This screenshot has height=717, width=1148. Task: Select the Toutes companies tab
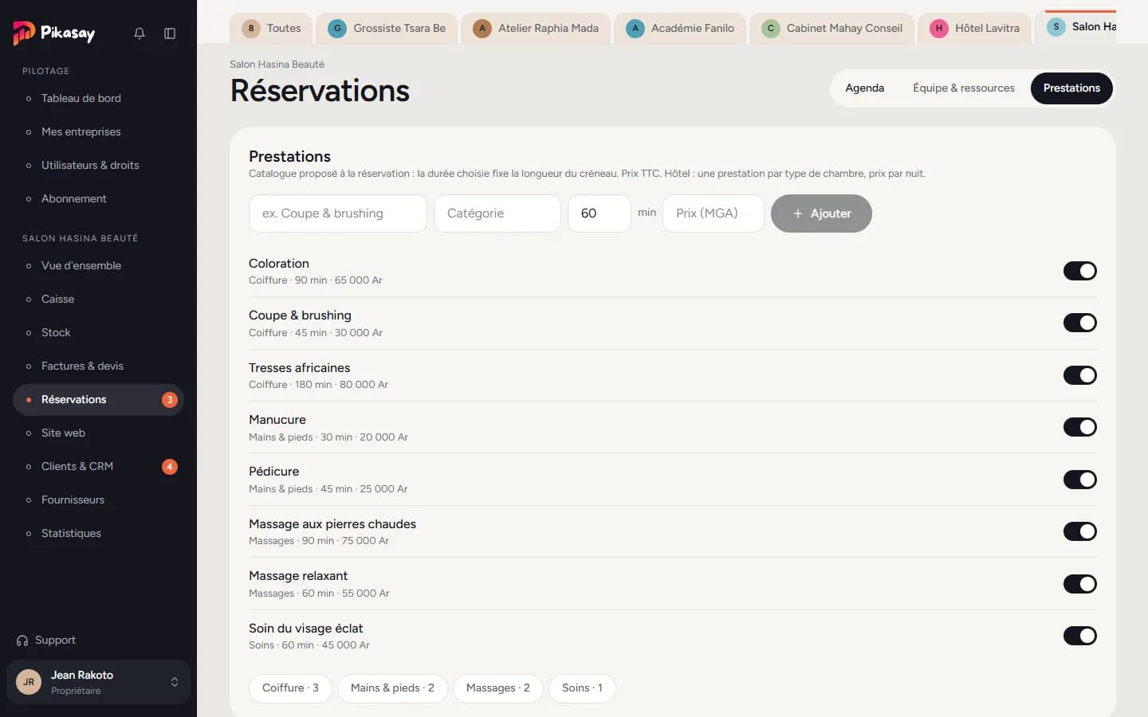point(271,29)
